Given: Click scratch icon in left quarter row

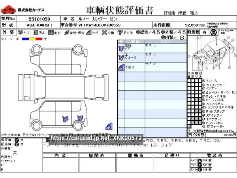Looking at the screenshot, I should coord(121,58).
